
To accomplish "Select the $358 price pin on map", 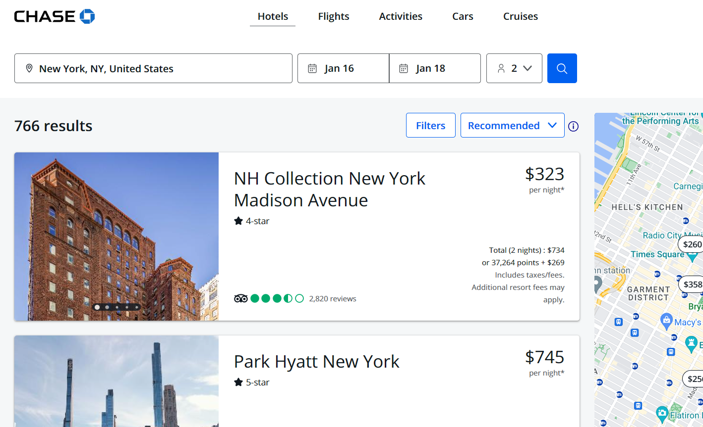I will coord(692,284).
